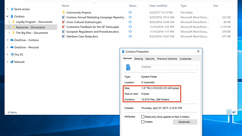Select Contoso Annual Marketing Campaign Report file name

point(96,17)
